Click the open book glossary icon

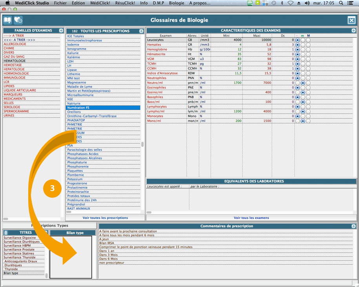coord(7,20)
